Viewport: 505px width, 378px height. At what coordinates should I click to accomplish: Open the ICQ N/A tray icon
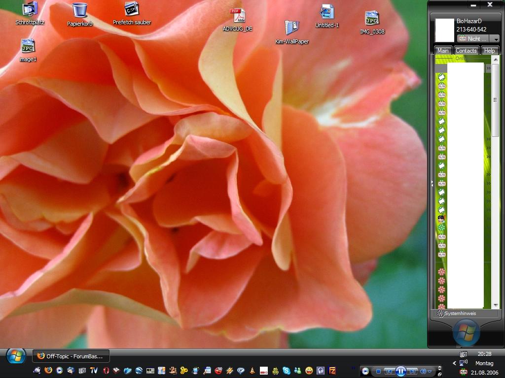[463, 372]
